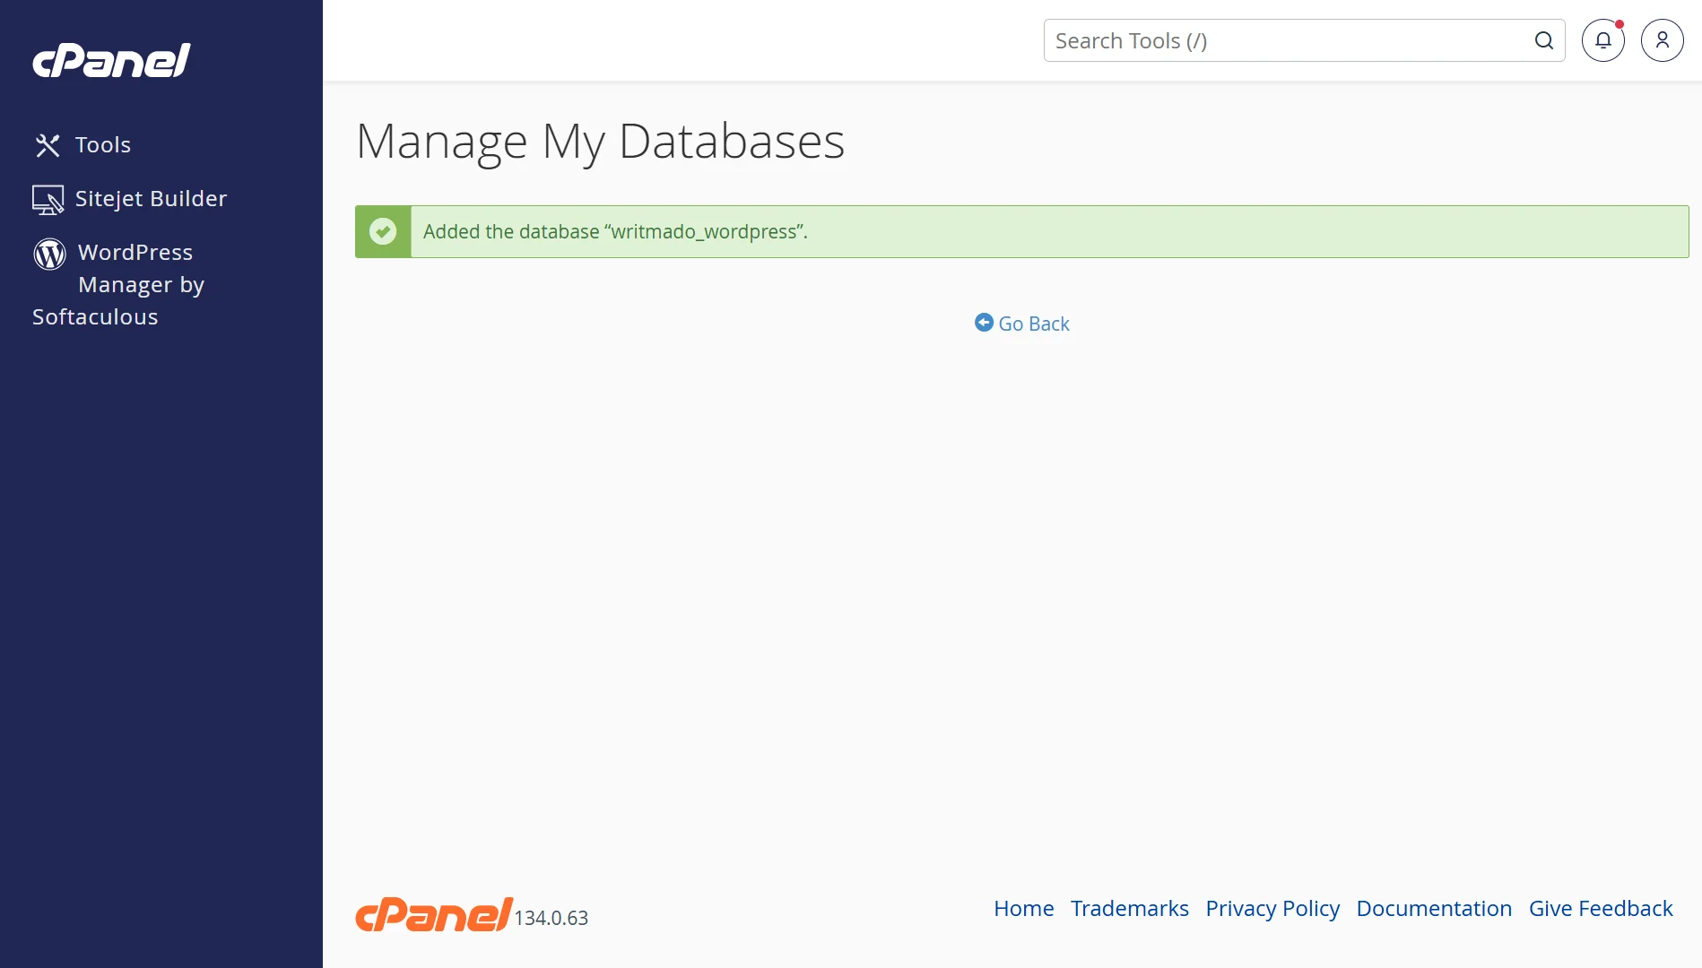Click the Go Back arrow icon
This screenshot has width=1702, height=968.
point(984,323)
